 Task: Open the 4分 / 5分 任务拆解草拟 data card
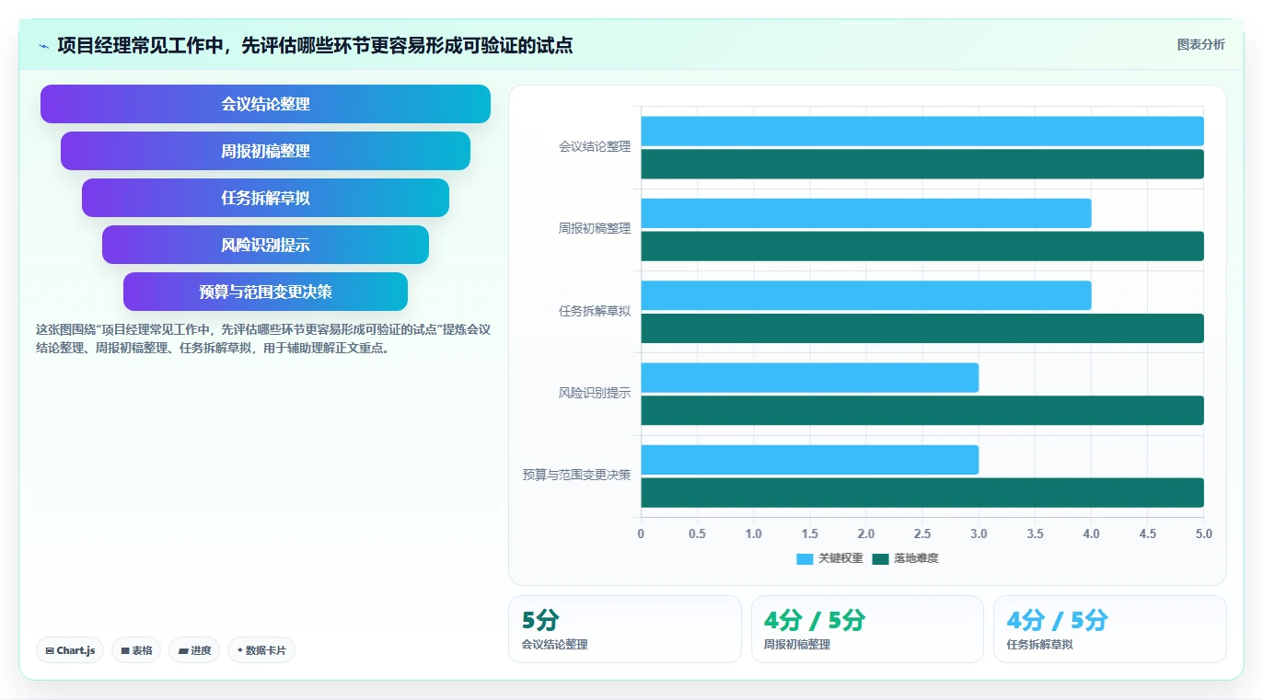coord(1110,629)
